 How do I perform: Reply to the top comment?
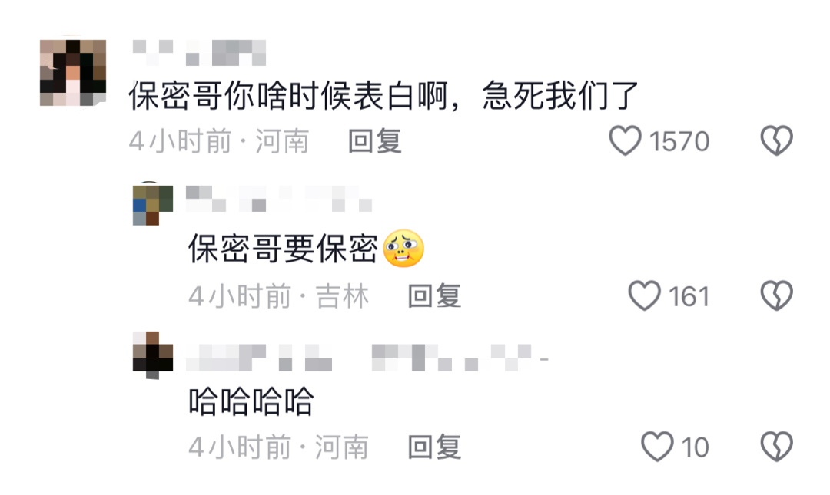(375, 141)
